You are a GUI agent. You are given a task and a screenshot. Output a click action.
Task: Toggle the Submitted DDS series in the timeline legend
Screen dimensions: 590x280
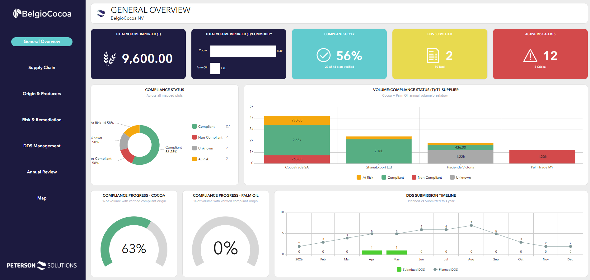[411, 269]
